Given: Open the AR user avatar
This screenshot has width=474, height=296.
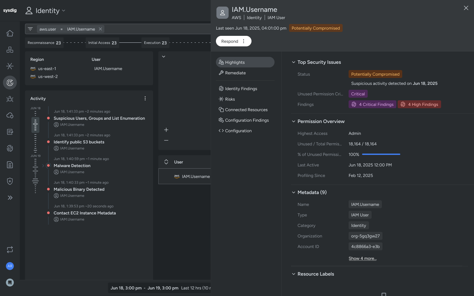Looking at the screenshot, I should 10,266.
